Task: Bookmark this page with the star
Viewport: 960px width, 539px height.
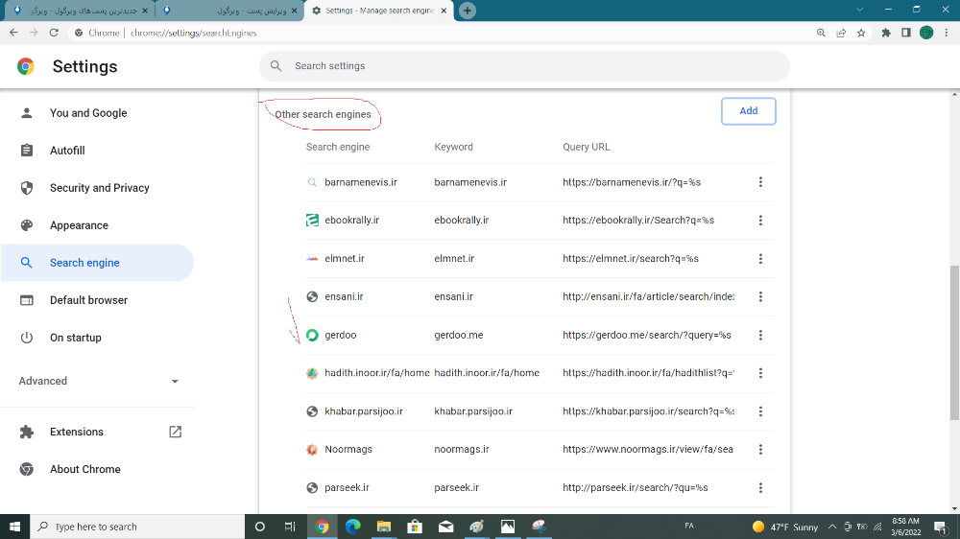Action: click(861, 33)
